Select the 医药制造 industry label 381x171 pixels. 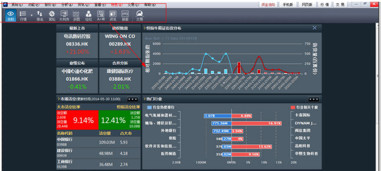click(168, 154)
